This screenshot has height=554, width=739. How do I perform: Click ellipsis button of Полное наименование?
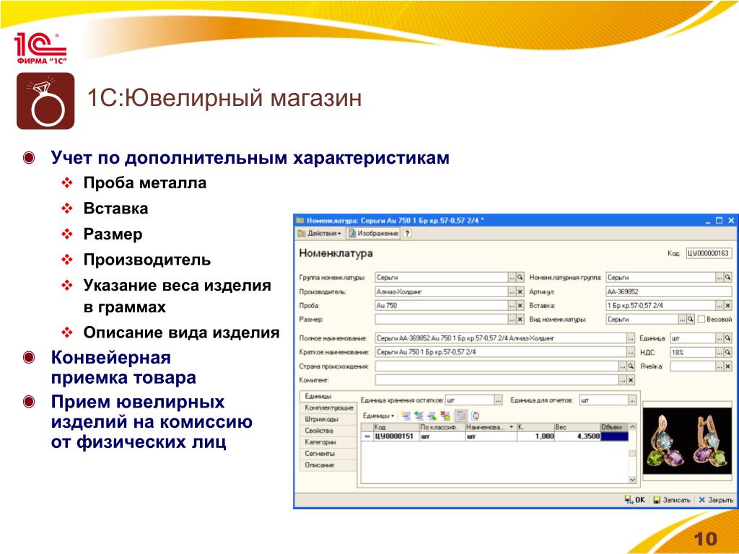[631, 338]
